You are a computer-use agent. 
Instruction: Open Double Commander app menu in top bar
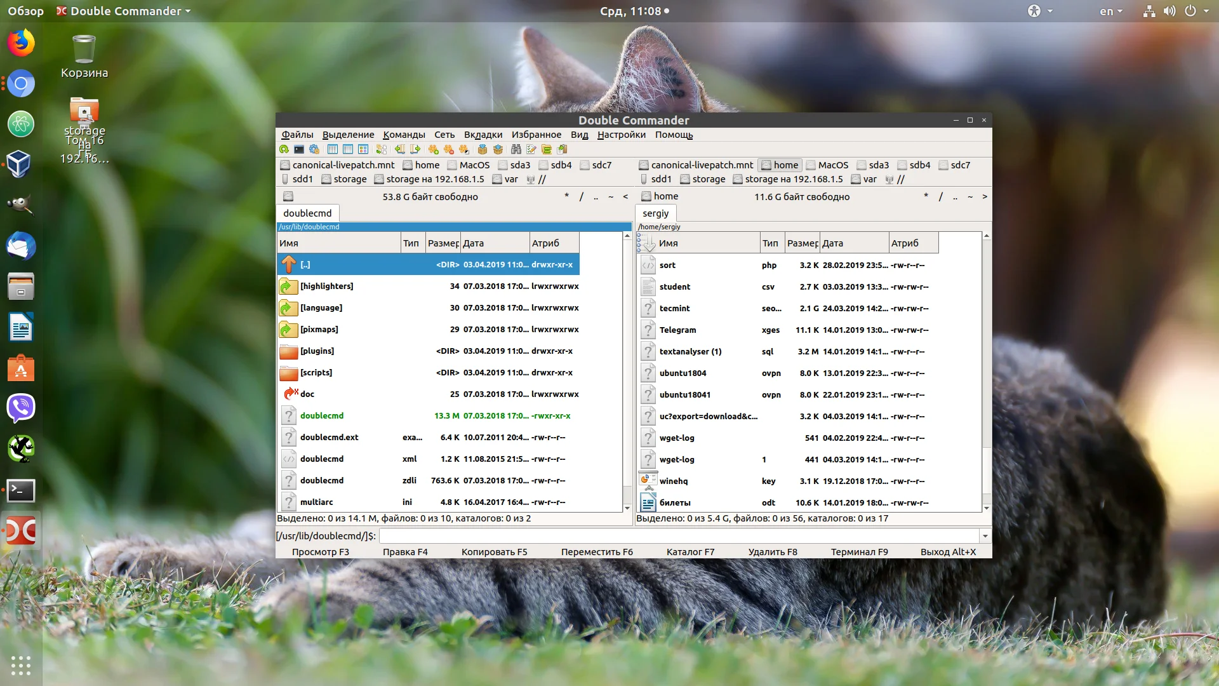pyautogui.click(x=124, y=11)
